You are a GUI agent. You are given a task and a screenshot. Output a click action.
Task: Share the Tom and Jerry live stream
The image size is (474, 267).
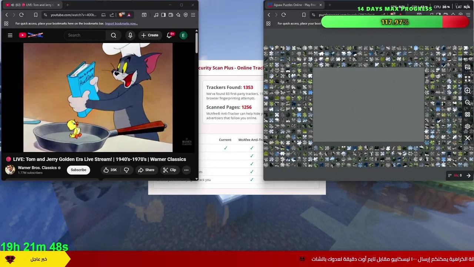pos(146,170)
